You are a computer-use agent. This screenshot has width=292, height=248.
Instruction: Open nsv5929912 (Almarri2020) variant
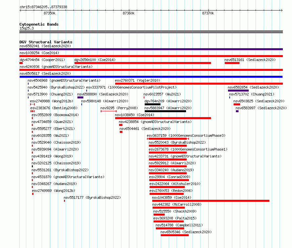point(172,163)
